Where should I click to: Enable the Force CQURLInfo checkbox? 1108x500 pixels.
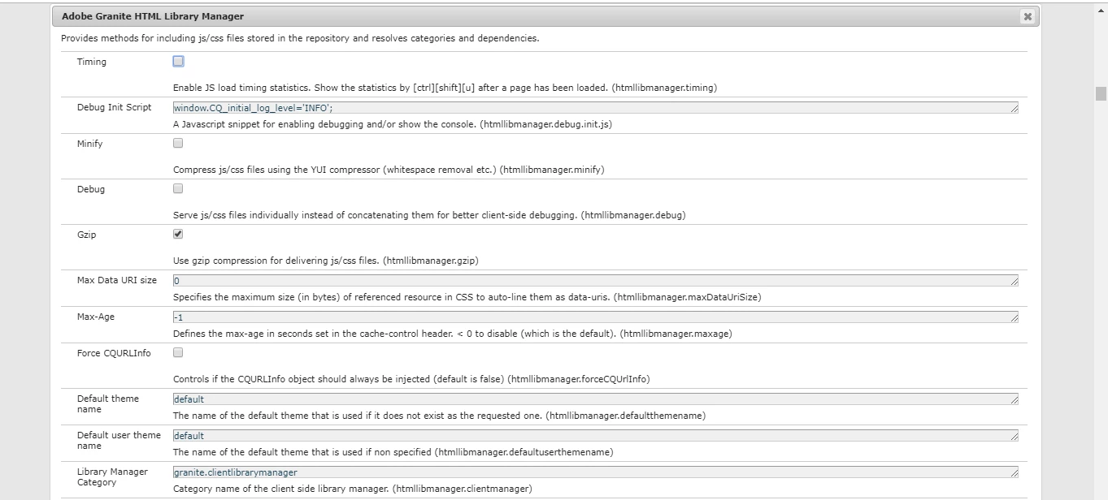(178, 352)
